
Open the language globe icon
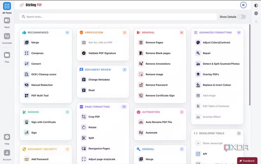256,13
